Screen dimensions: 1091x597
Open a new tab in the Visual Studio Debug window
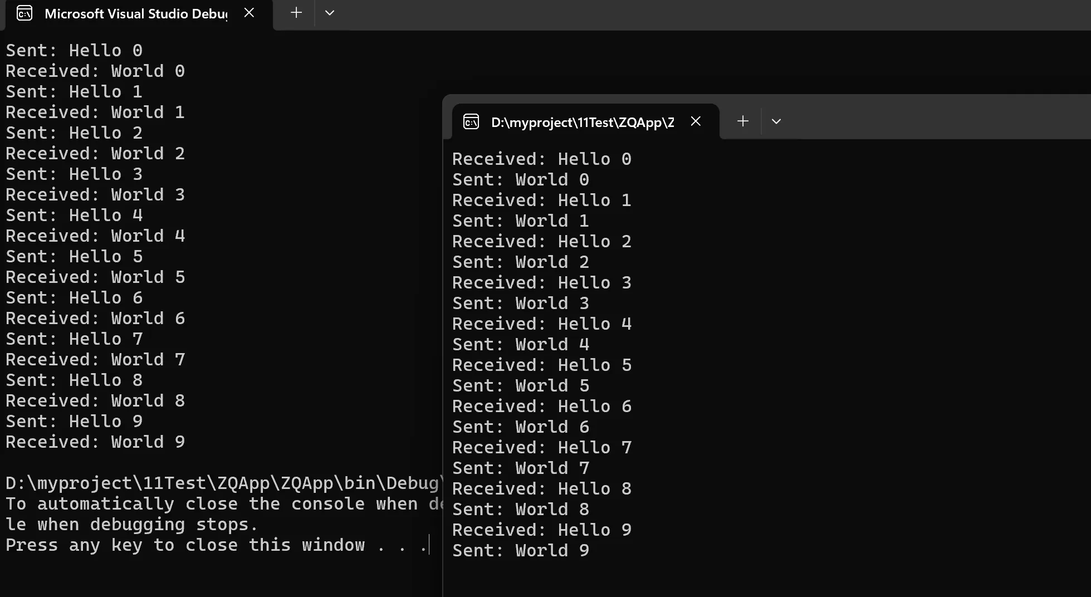[296, 13]
